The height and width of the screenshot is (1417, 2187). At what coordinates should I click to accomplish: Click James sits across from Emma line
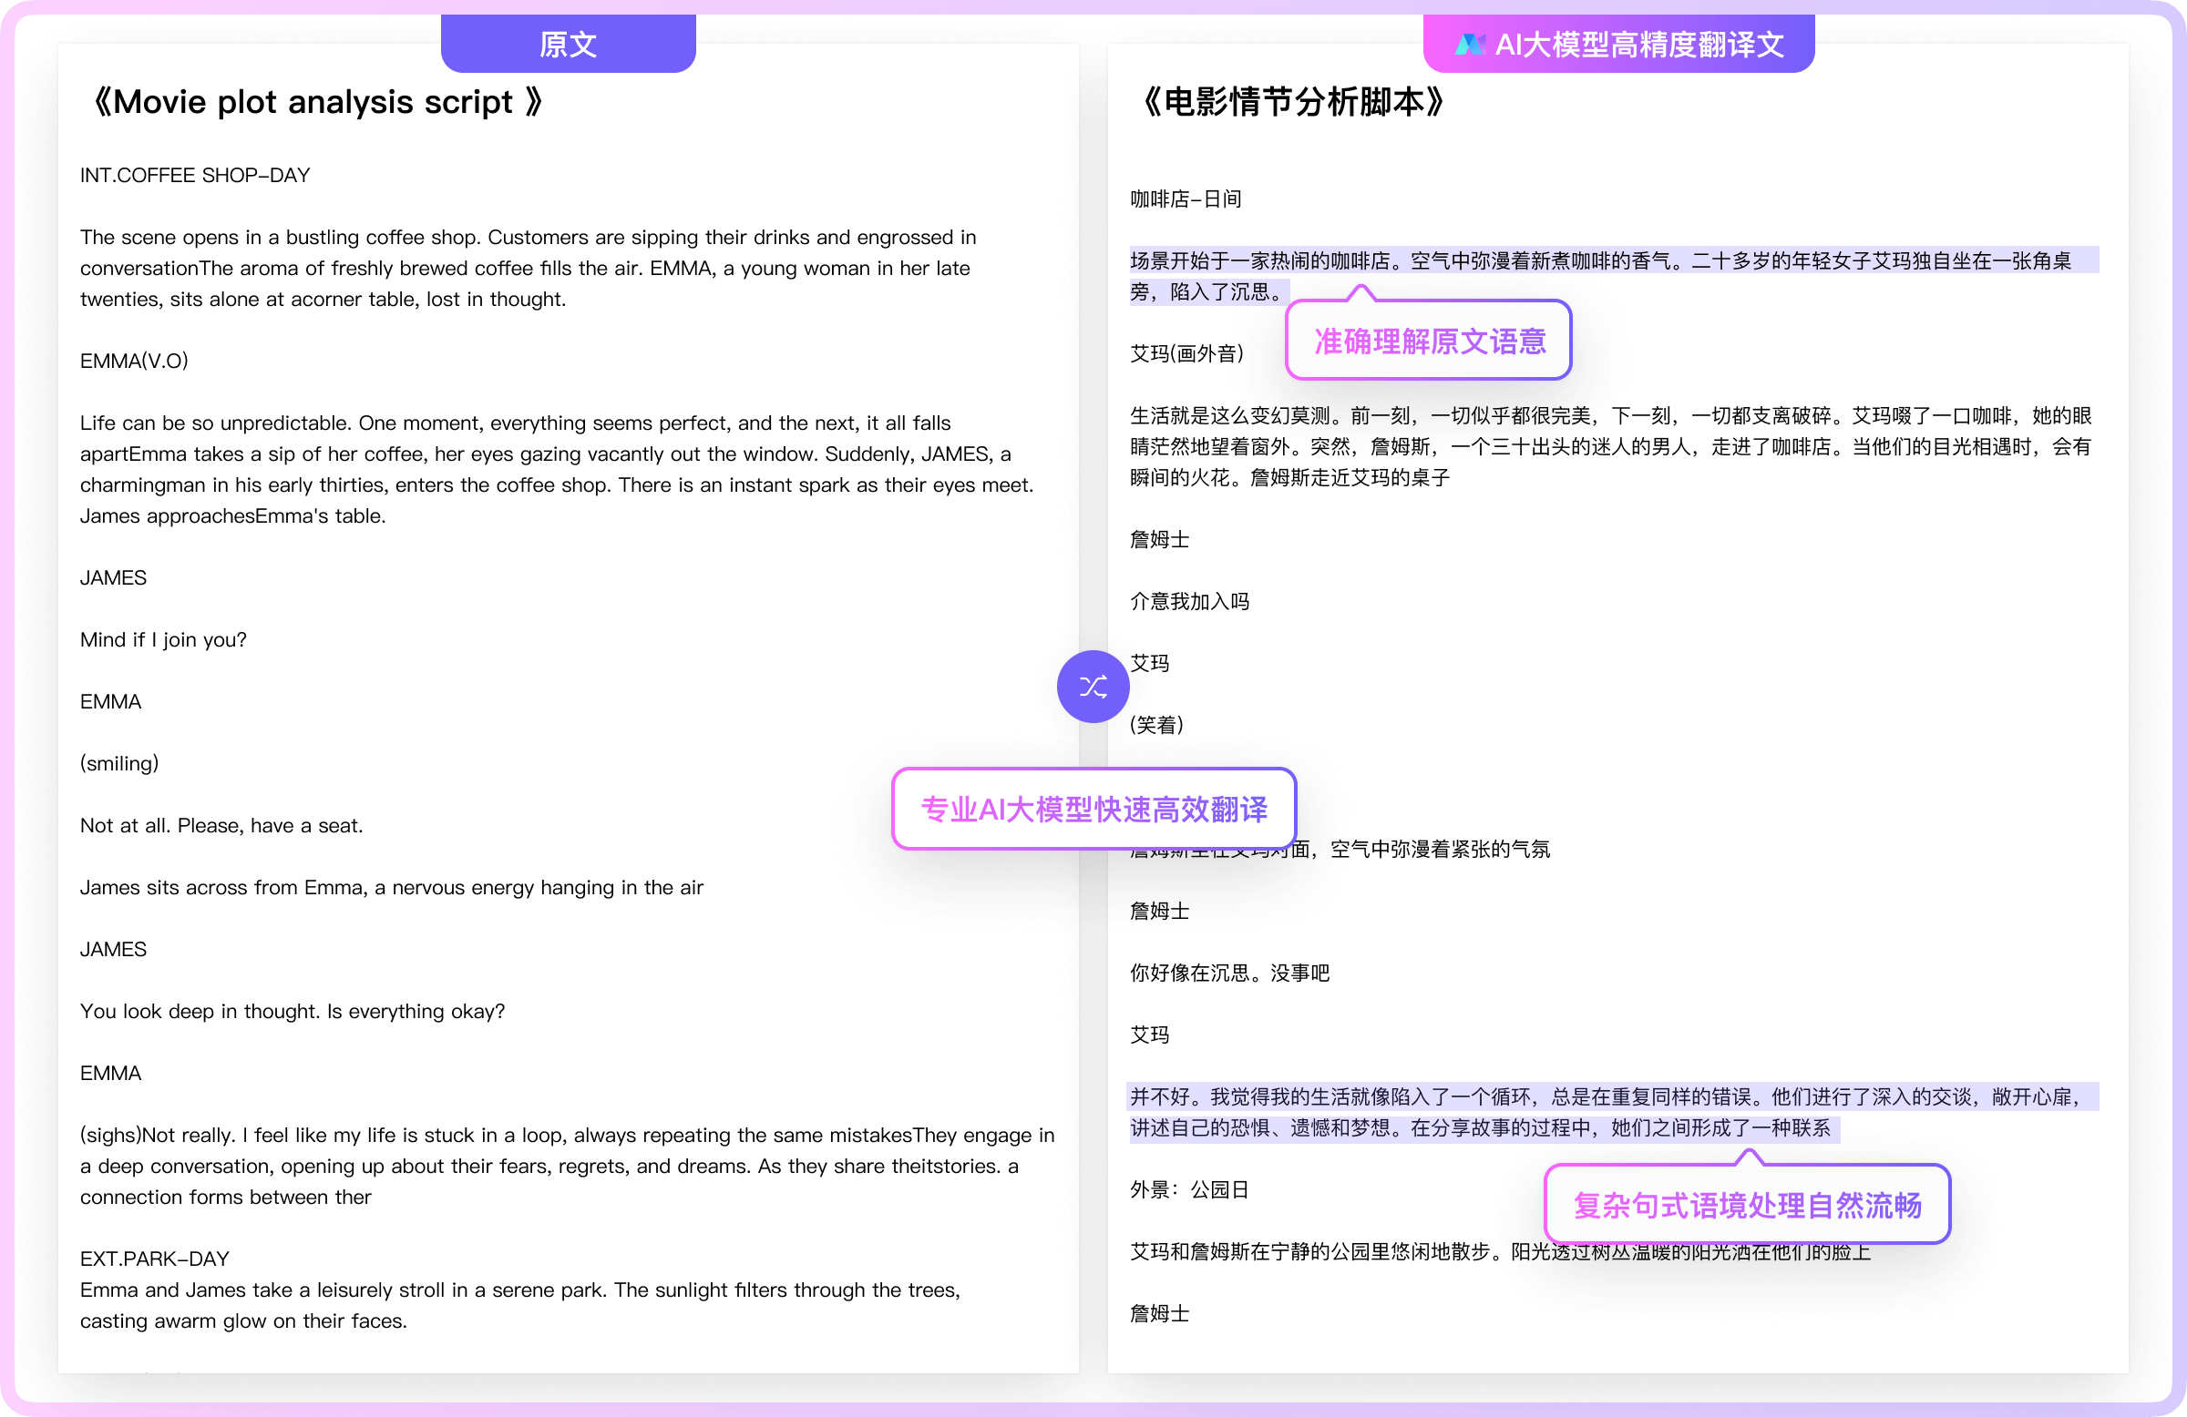click(392, 887)
